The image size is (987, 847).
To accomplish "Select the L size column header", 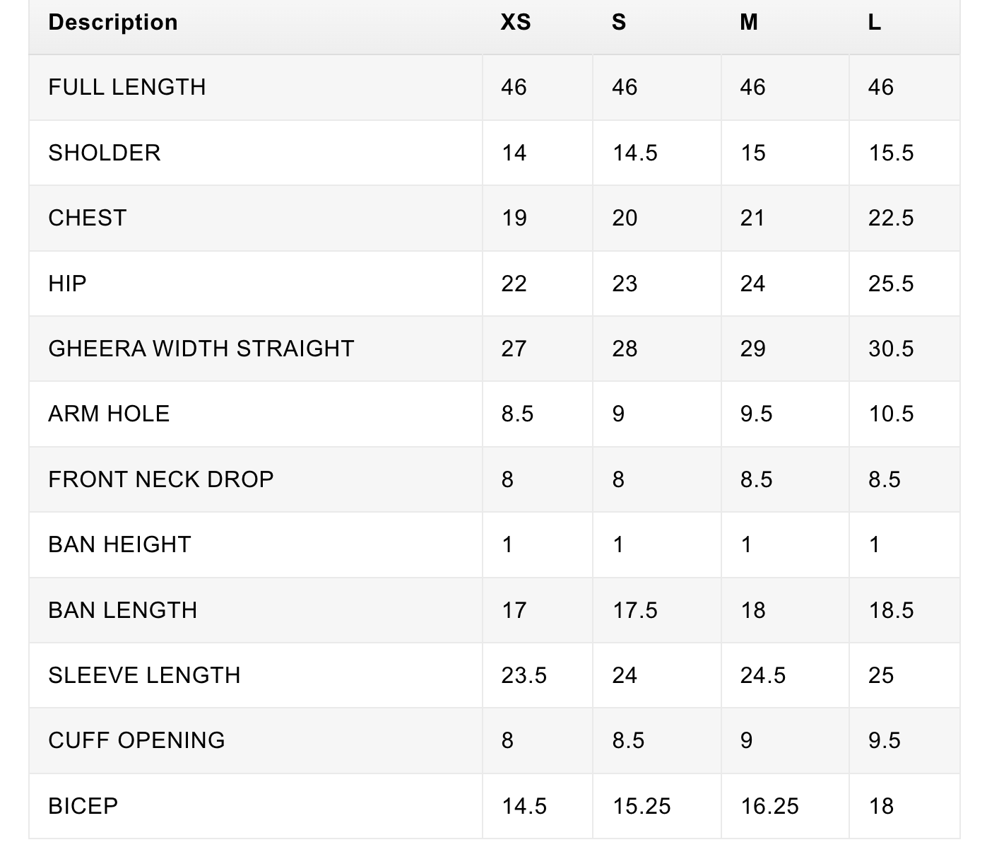I will pos(875,23).
